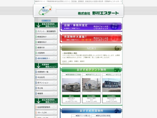Click the 6万6,000円 price label
Viewport: 157px width, 118px height.
[x=111, y=96]
